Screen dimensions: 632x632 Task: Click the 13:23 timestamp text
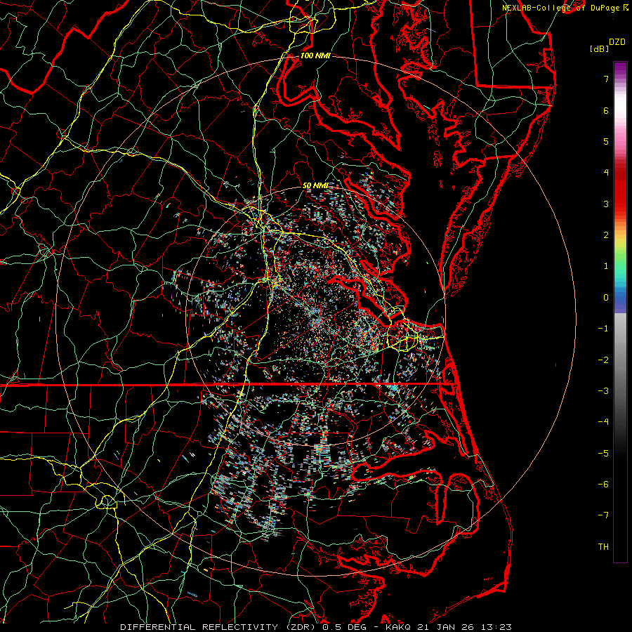(x=497, y=627)
